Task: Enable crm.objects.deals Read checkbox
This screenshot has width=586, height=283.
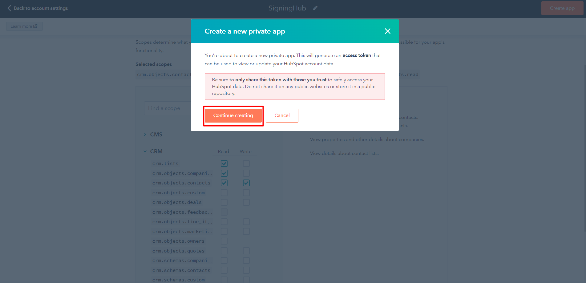Action: pos(224,202)
